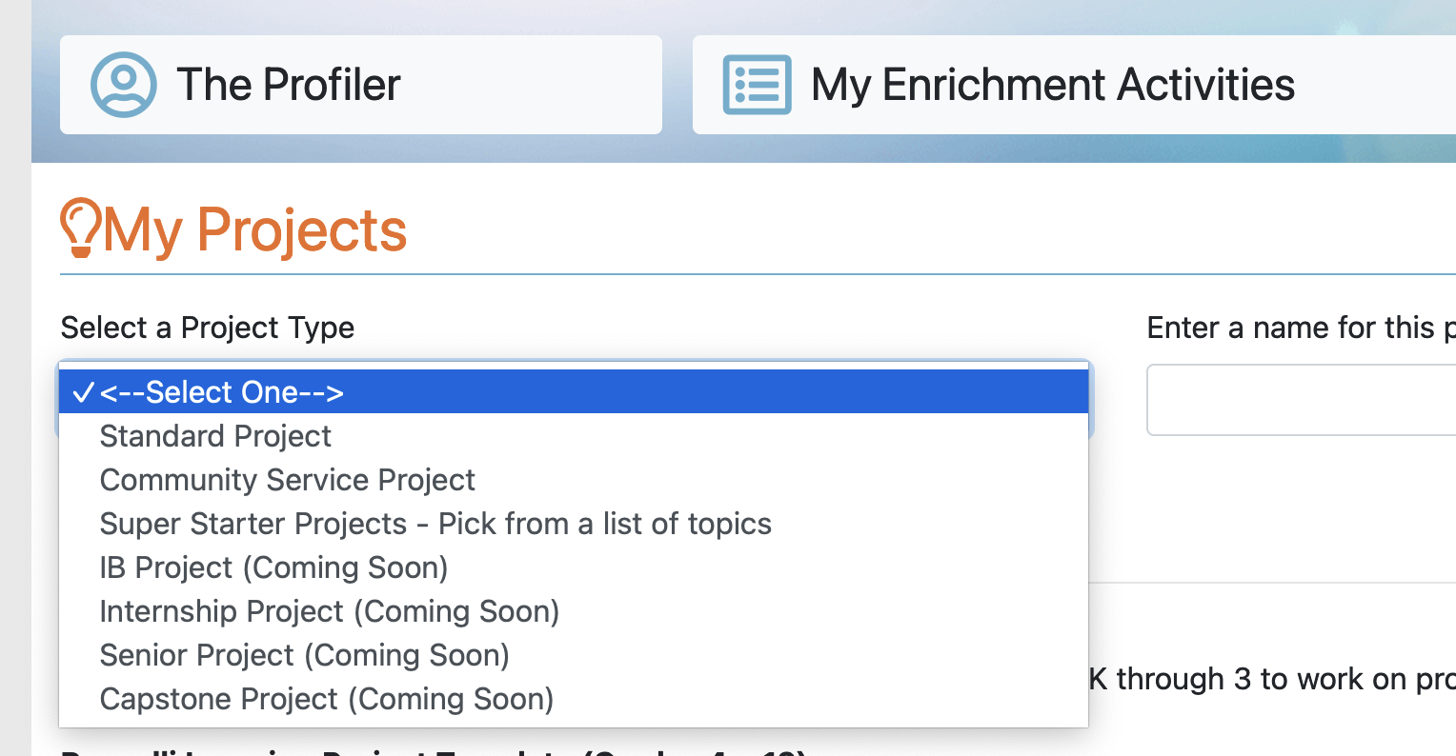This screenshot has height=756, width=1456.
Task: Pick the Community Service Project option
Action: click(287, 480)
